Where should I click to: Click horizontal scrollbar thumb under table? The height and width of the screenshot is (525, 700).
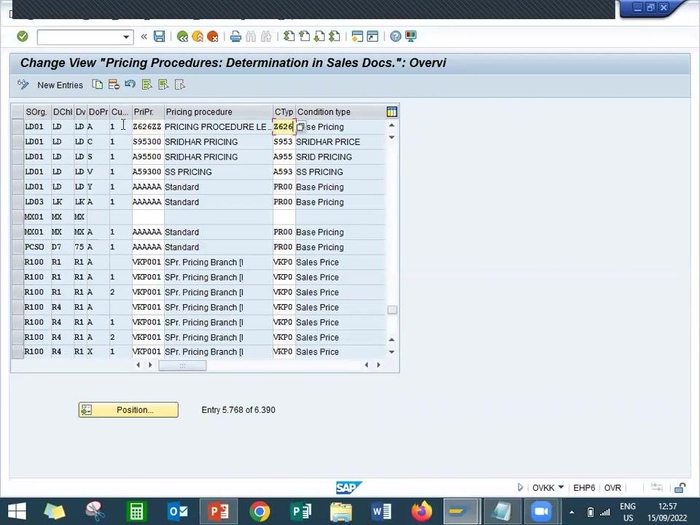point(182,365)
